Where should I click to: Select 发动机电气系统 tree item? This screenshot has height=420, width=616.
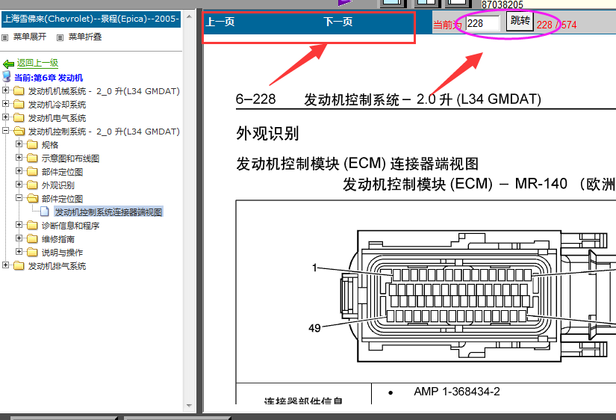pos(57,118)
